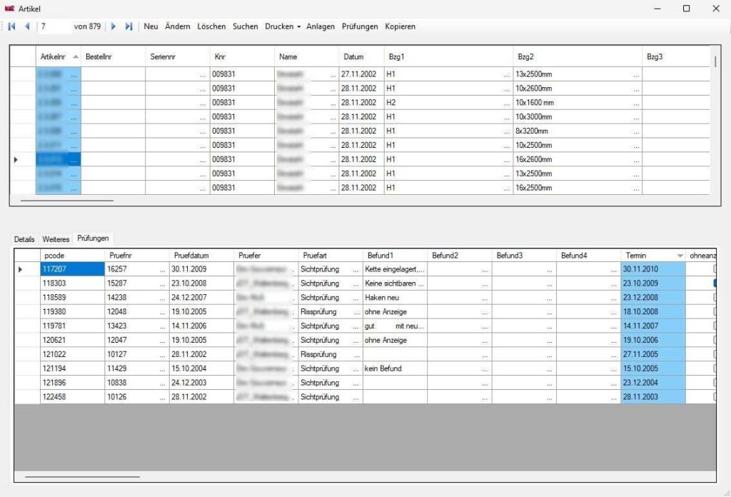
Task: Select row header arrow of pcode 117207
Action: pyautogui.click(x=21, y=269)
